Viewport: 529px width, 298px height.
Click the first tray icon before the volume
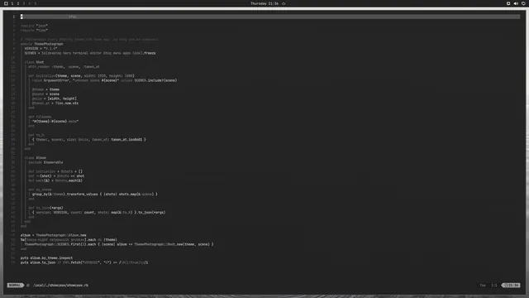point(508,3)
